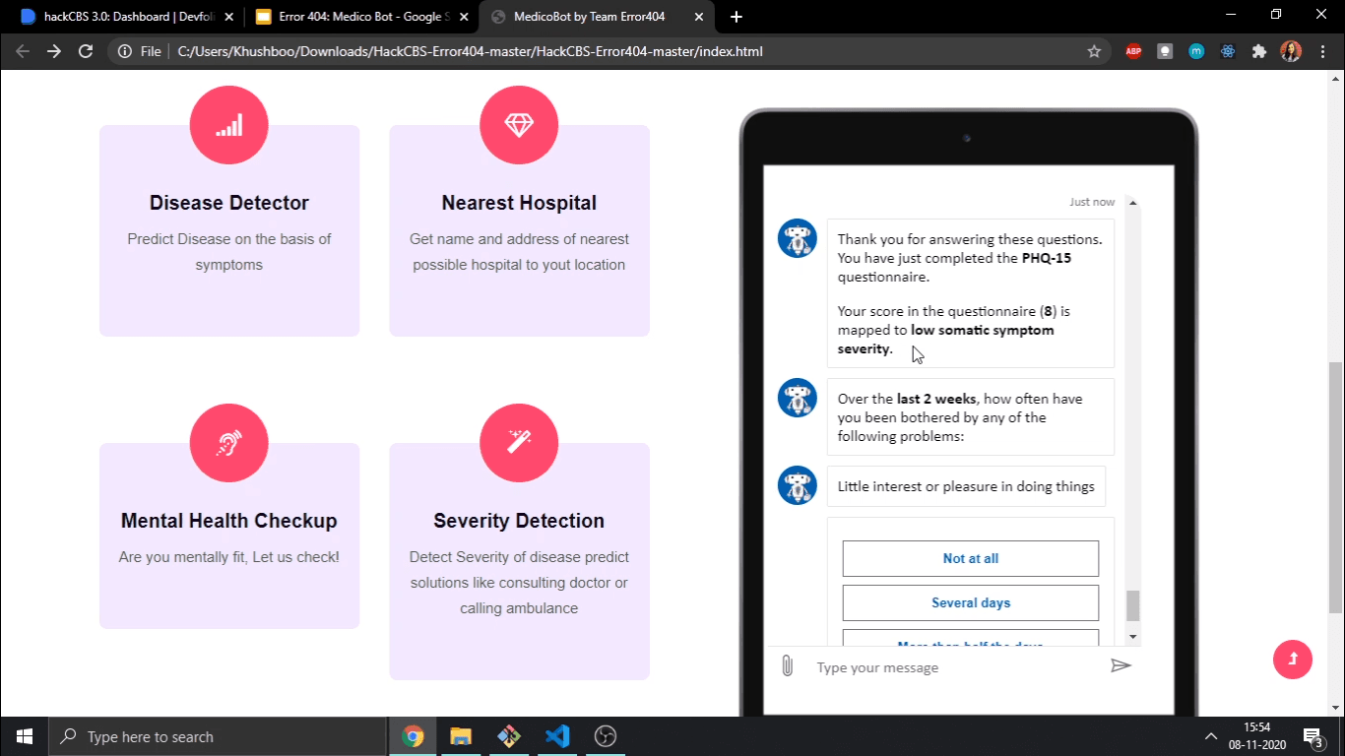
Task: Open File Explorer from the taskbar
Action: [x=461, y=736]
